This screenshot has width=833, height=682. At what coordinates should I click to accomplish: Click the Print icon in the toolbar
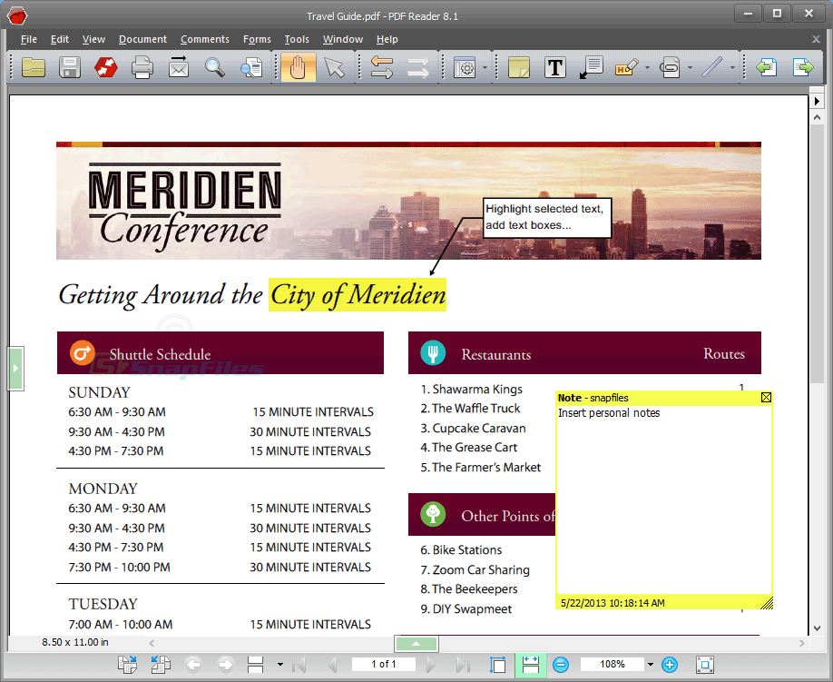click(x=142, y=67)
